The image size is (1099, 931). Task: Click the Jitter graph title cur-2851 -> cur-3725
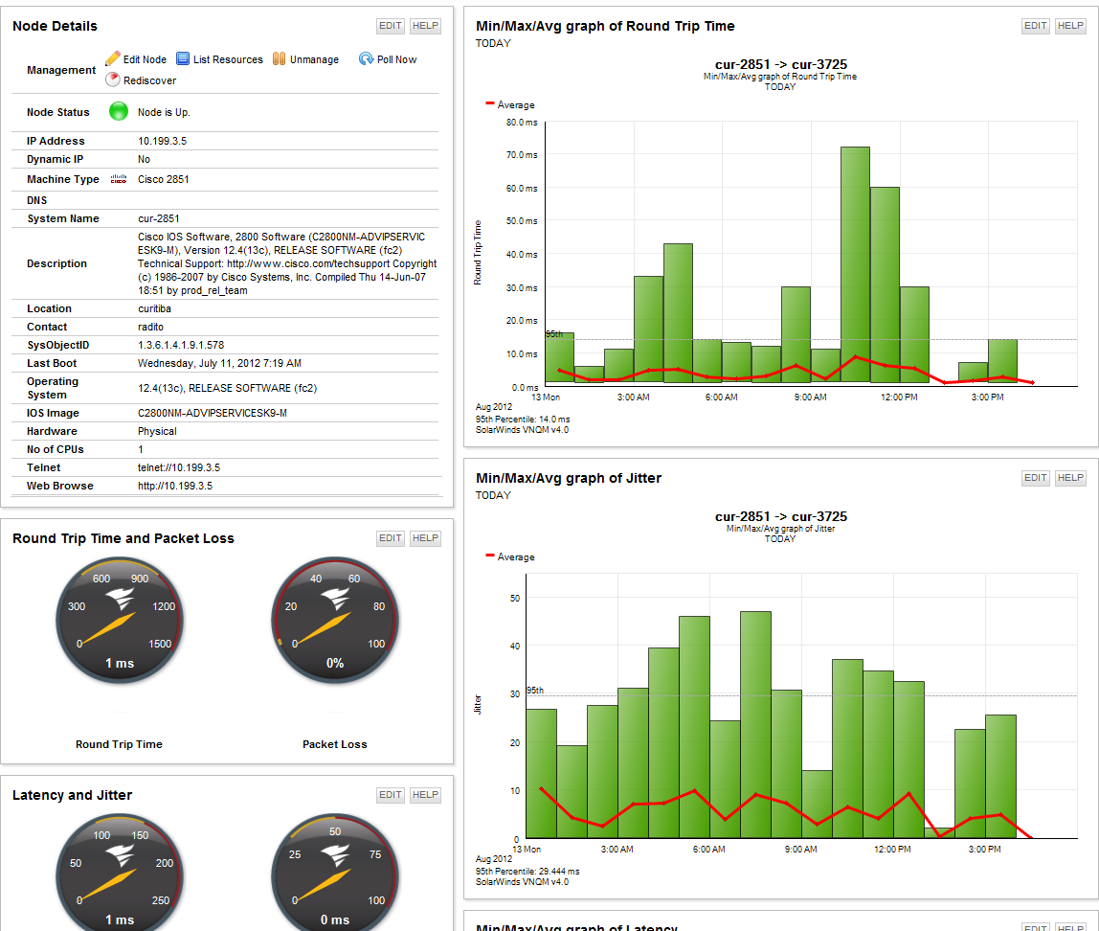click(x=781, y=516)
